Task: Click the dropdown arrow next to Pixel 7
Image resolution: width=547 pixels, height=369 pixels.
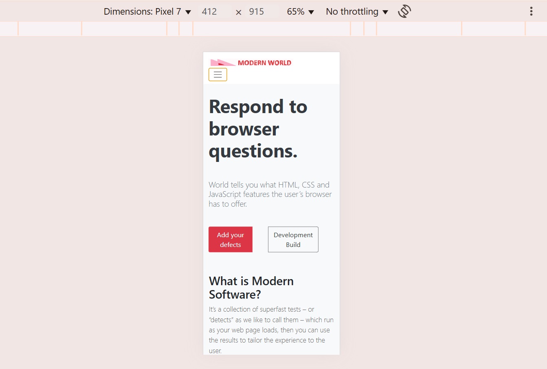Action: (188, 12)
